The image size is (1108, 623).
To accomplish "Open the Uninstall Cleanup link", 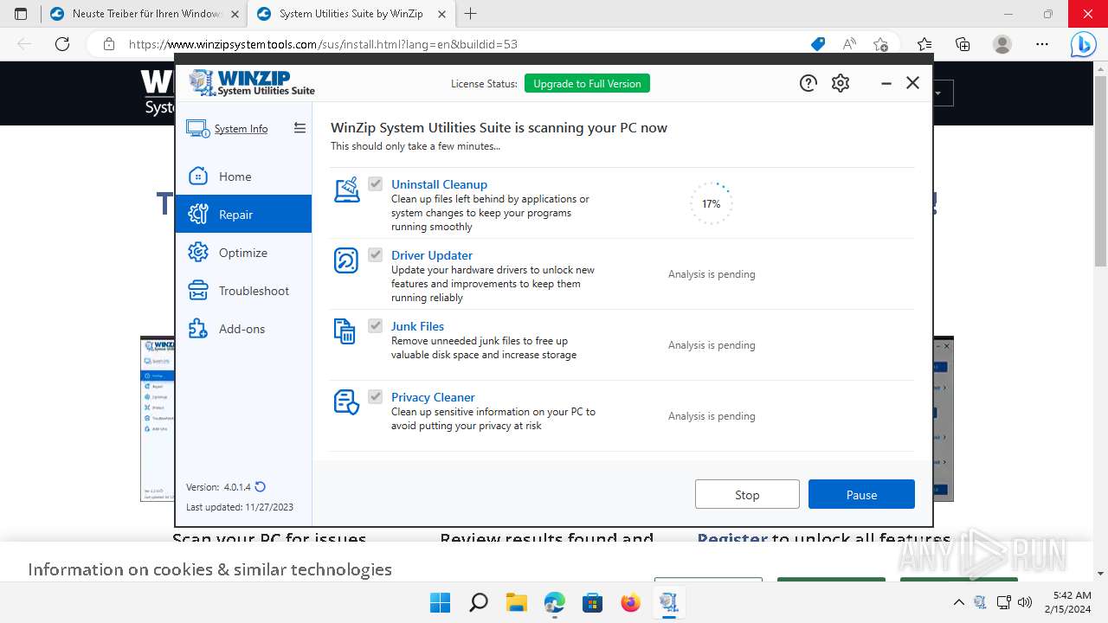I will point(439,184).
